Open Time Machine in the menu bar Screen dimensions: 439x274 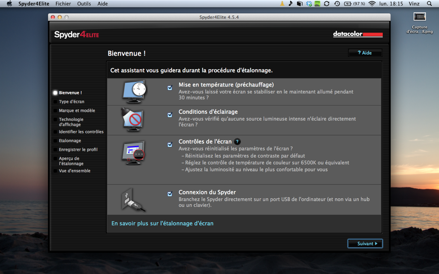pyautogui.click(x=337, y=4)
